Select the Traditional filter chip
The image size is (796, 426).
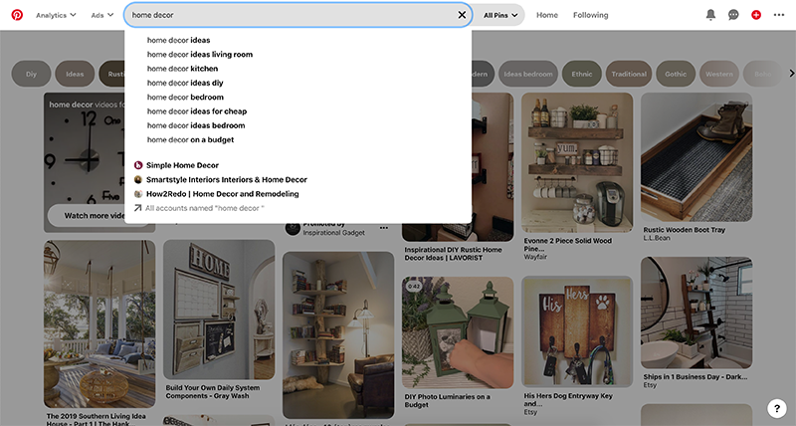pos(629,74)
